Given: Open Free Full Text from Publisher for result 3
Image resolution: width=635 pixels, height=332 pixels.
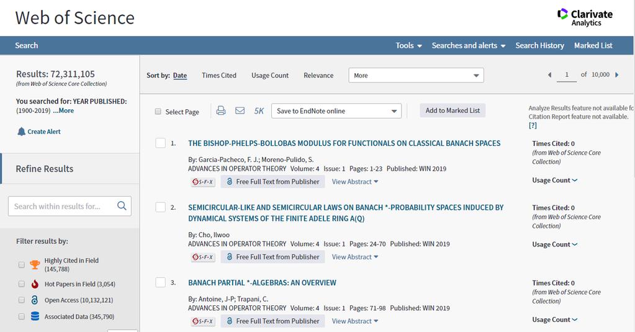Looking at the screenshot, I should pyautogui.click(x=272, y=321).
